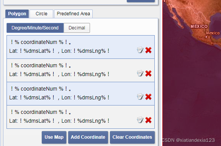Delete the second coordinate entry
This screenshot has width=221, height=146.
click(x=148, y=73)
